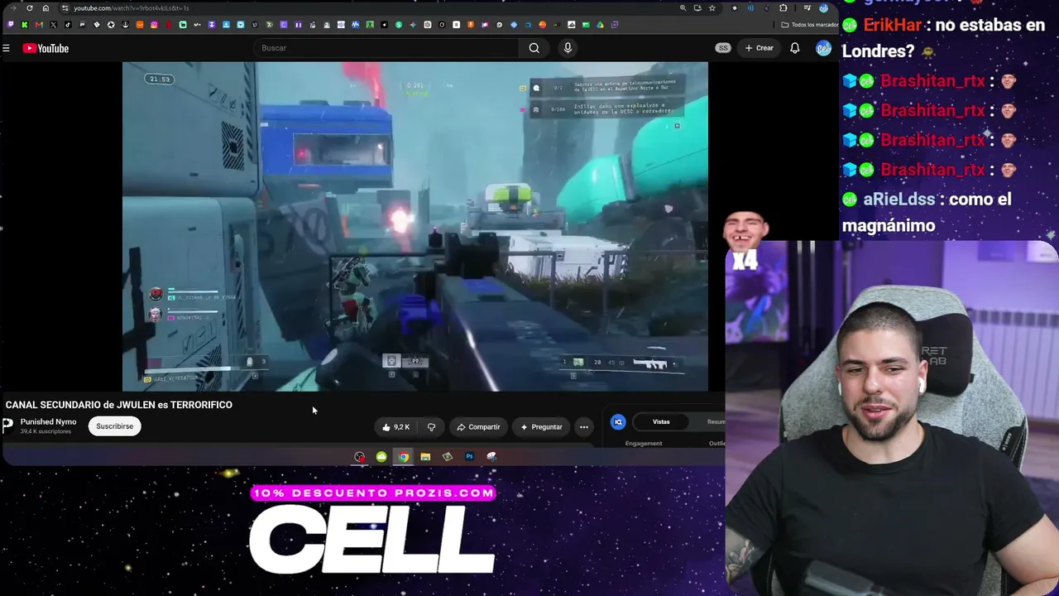Go to the YouTube home logo
This screenshot has height=596, width=1059.
(x=46, y=48)
